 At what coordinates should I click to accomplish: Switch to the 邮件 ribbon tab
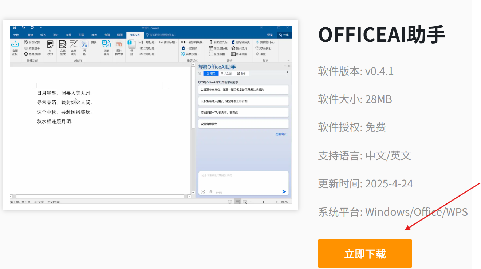[94, 35]
